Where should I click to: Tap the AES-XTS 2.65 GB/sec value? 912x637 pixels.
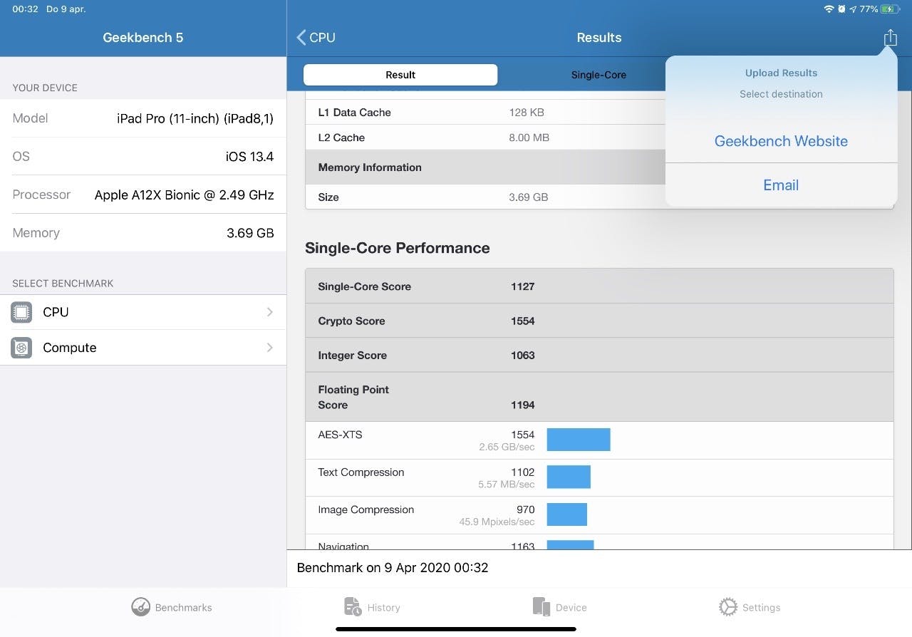(x=507, y=447)
